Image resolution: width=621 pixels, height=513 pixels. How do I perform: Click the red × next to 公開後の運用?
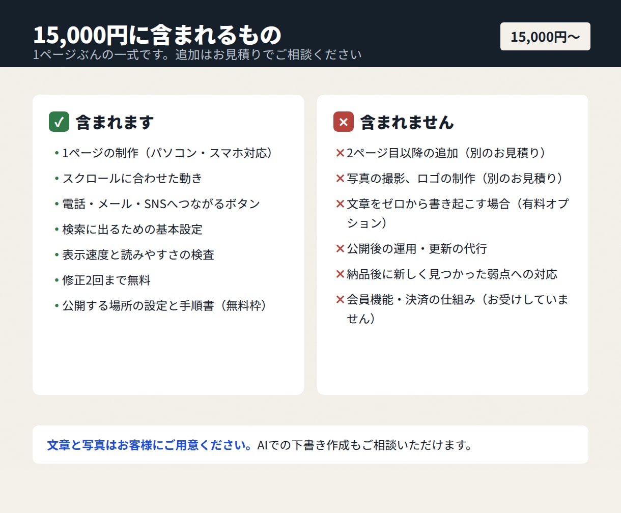point(341,248)
